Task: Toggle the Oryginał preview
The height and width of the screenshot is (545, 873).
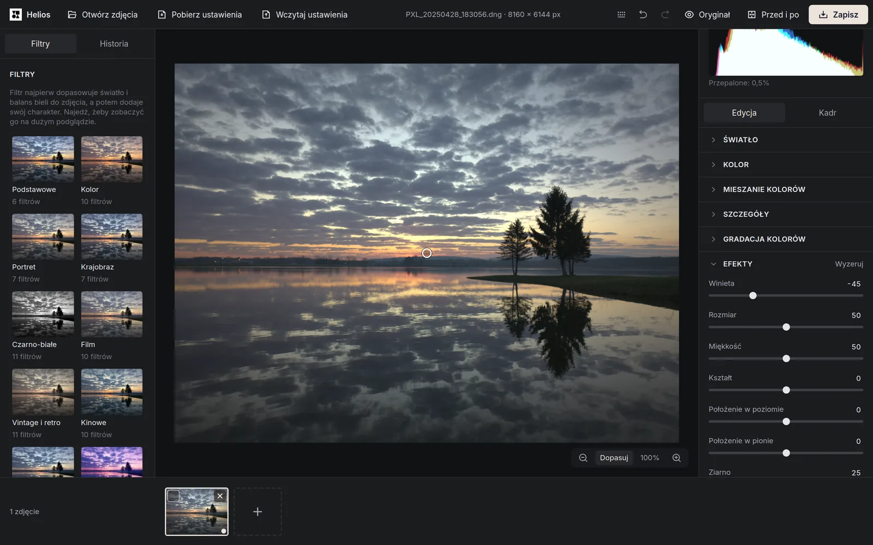Action: pyautogui.click(x=707, y=15)
